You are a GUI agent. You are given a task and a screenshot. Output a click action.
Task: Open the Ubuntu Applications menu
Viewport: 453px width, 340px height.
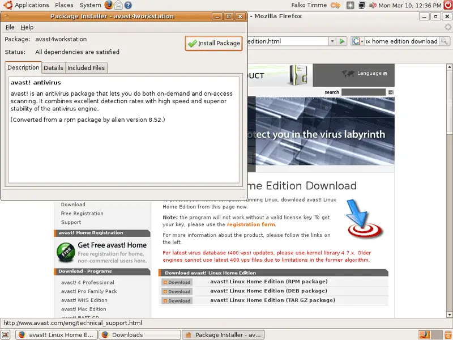coord(25,5)
